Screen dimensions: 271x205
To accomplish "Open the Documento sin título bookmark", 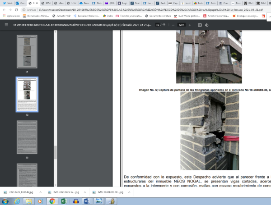I will point(158,16).
